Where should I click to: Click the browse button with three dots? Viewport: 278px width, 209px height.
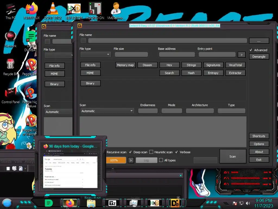pos(259,41)
